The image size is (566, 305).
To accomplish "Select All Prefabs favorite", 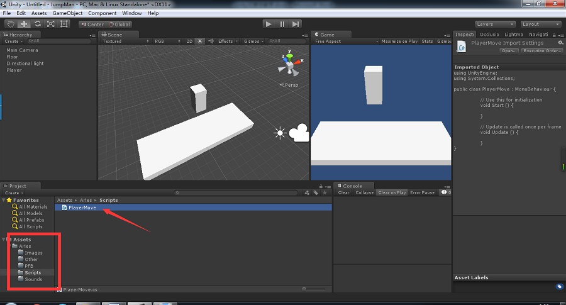I will (28, 220).
